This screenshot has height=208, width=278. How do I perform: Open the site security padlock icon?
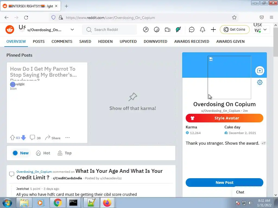click(x=61, y=17)
